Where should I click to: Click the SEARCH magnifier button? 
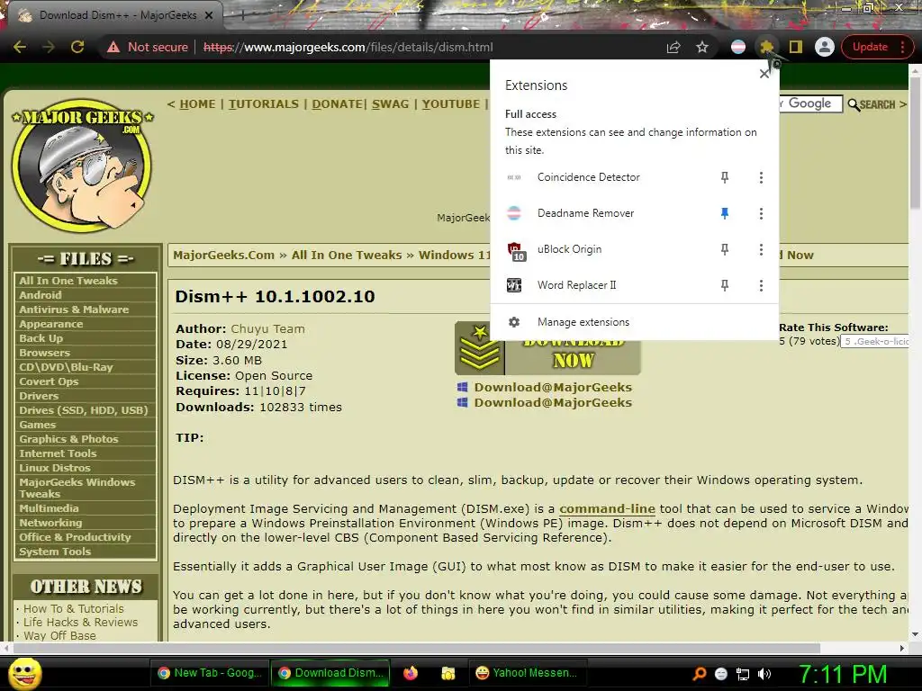click(x=872, y=104)
